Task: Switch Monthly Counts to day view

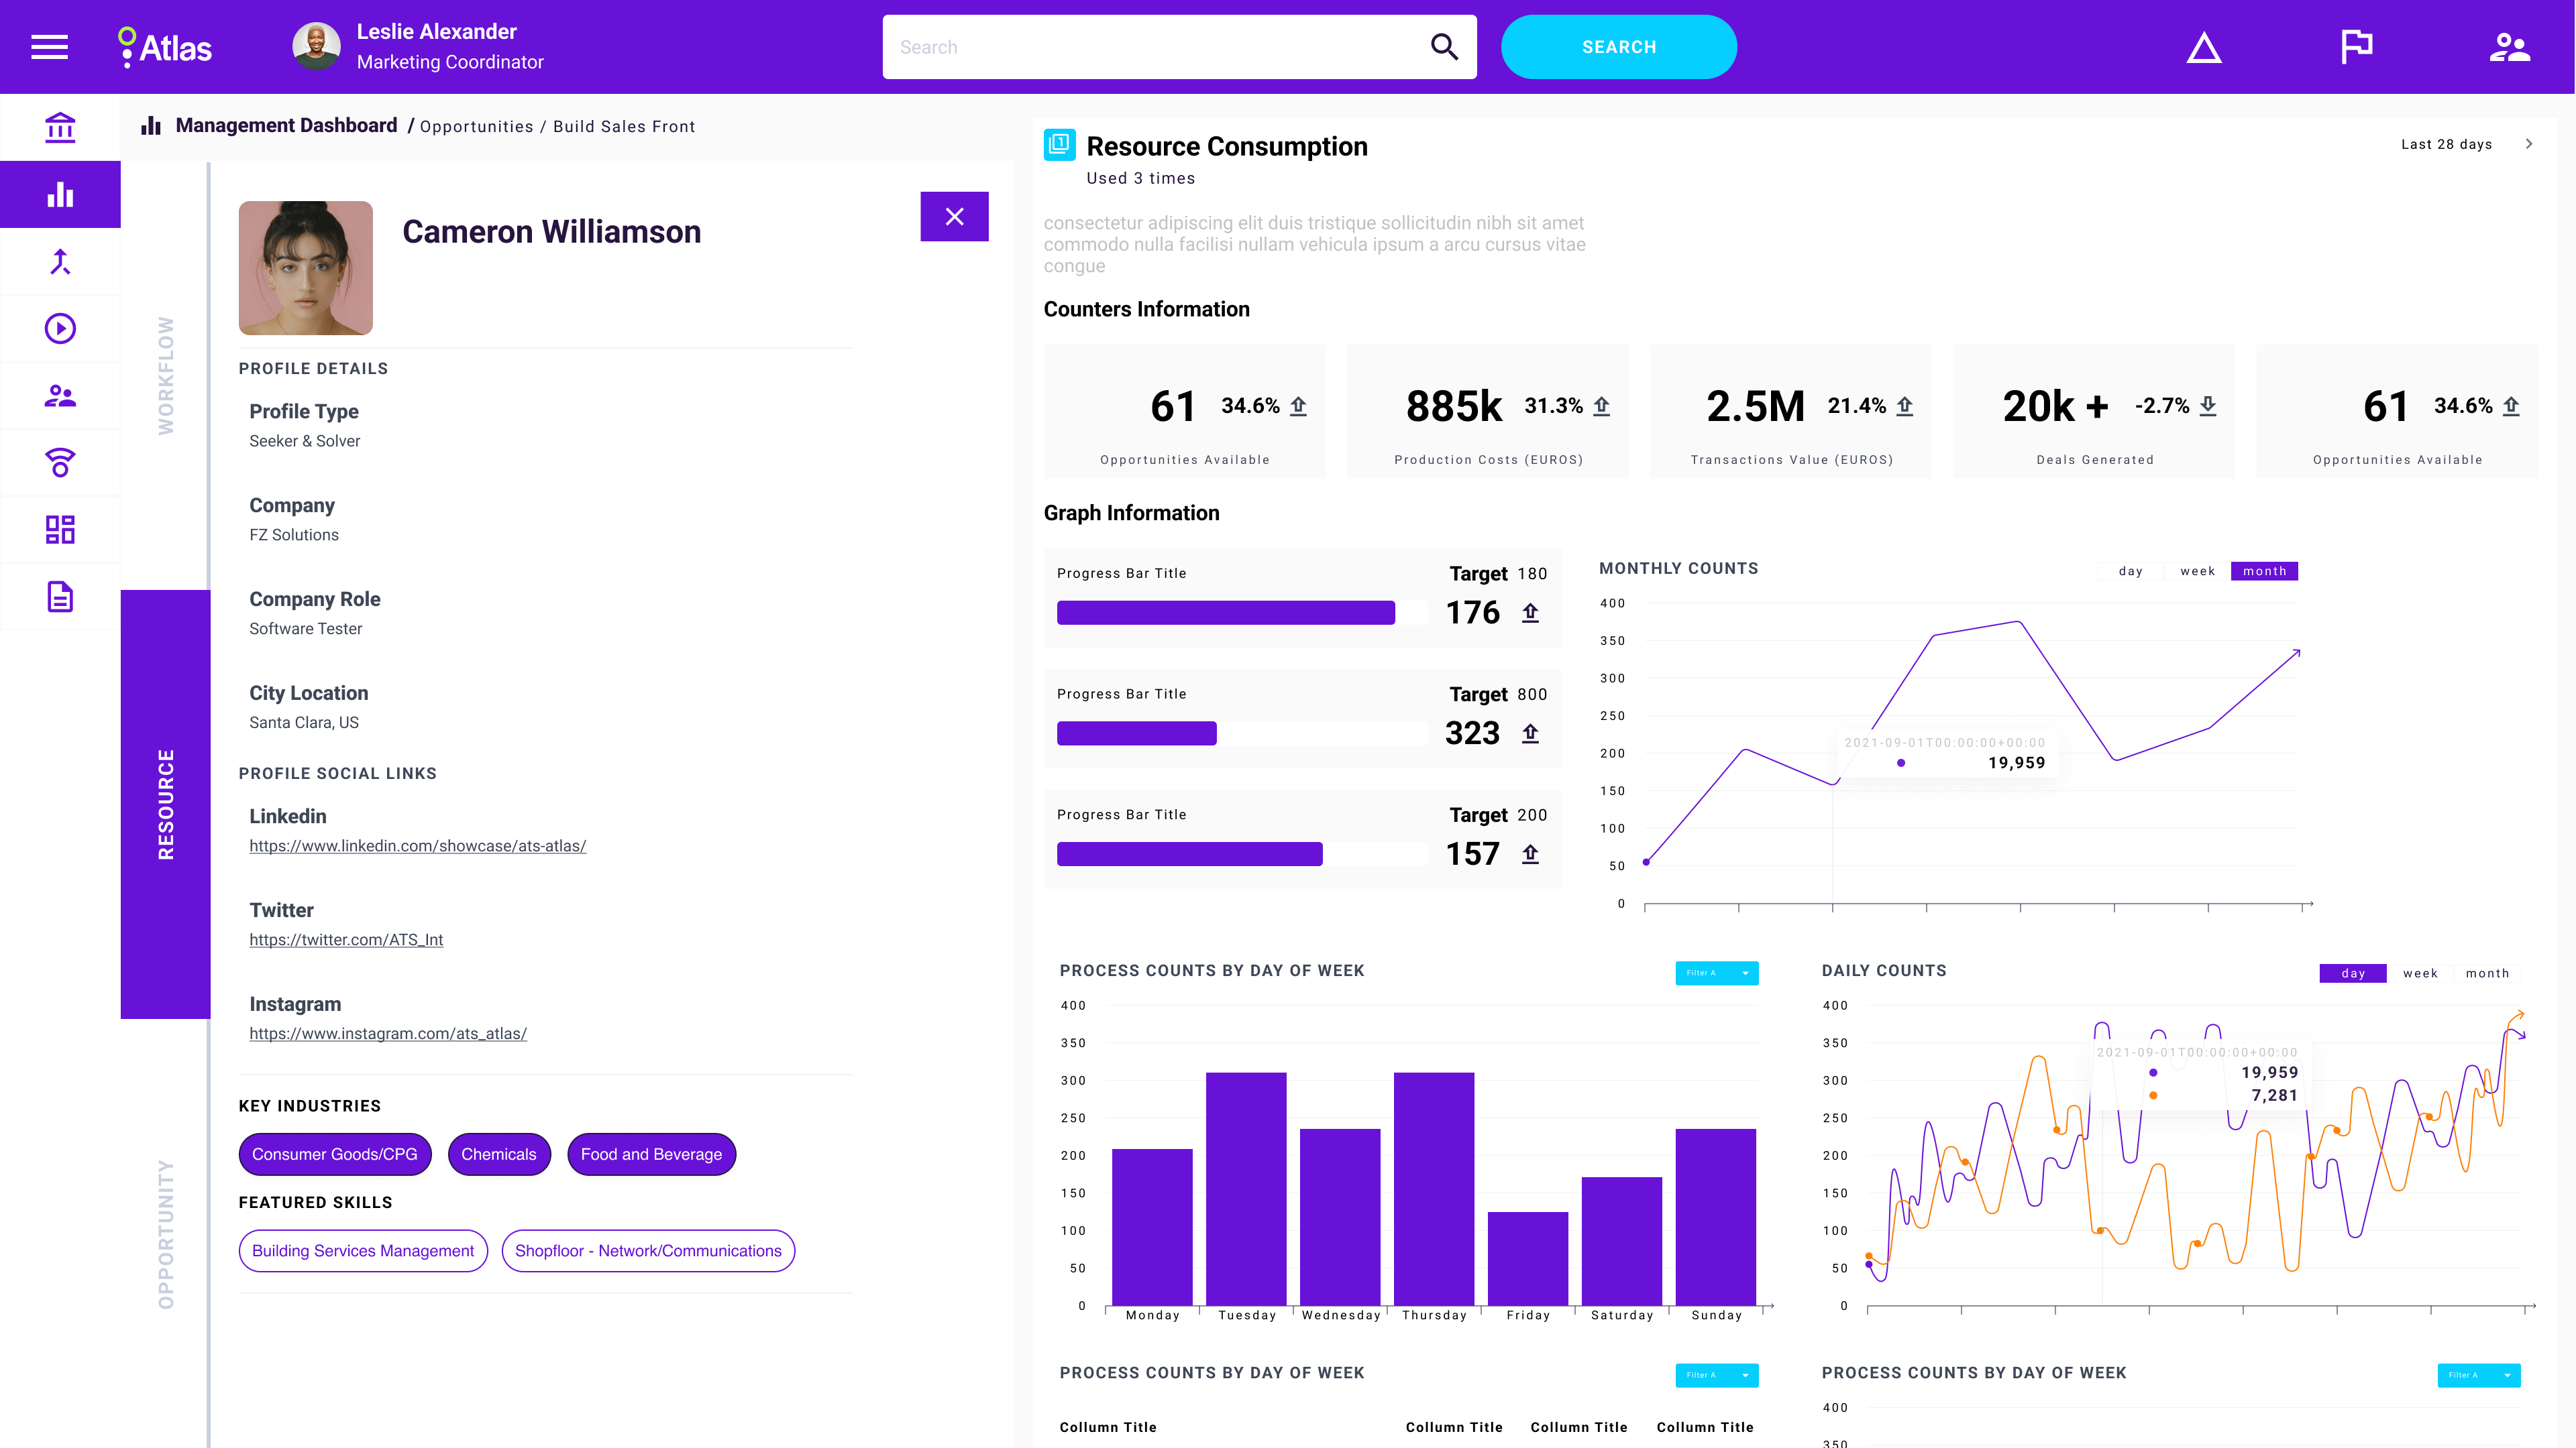Action: click(2130, 572)
